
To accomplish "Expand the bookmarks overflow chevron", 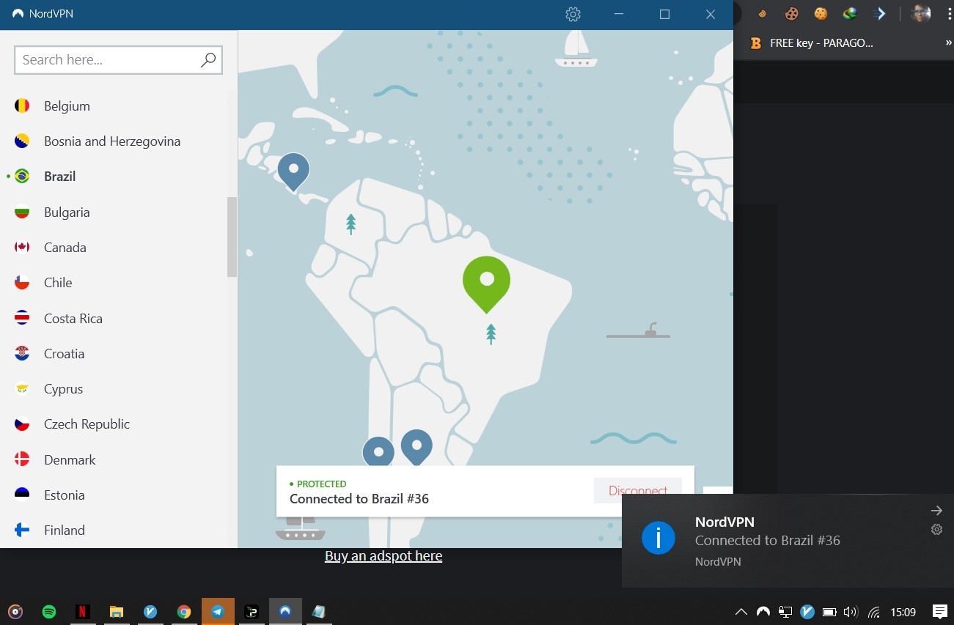I will 948,43.
